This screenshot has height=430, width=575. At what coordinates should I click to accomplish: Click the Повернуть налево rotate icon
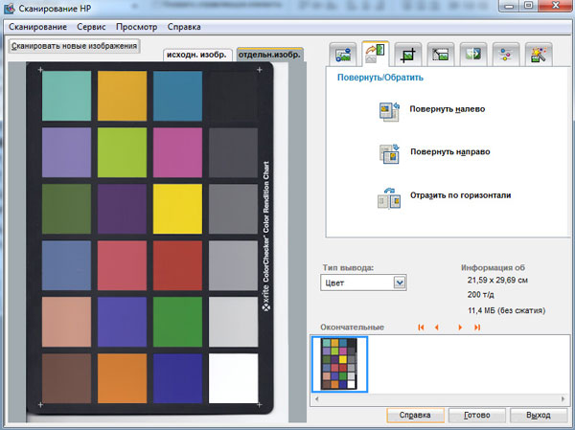tap(389, 110)
